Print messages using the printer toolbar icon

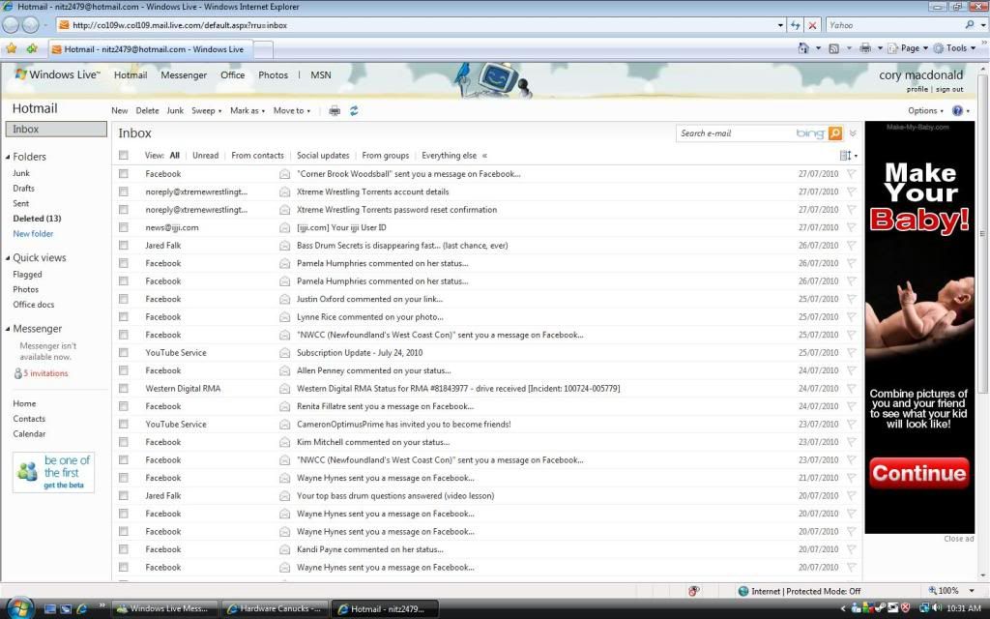click(335, 111)
